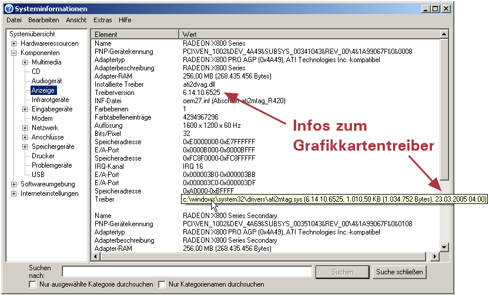Select the CD tree item
Image resolution: width=489 pixels, height=296 pixels.
[36, 72]
